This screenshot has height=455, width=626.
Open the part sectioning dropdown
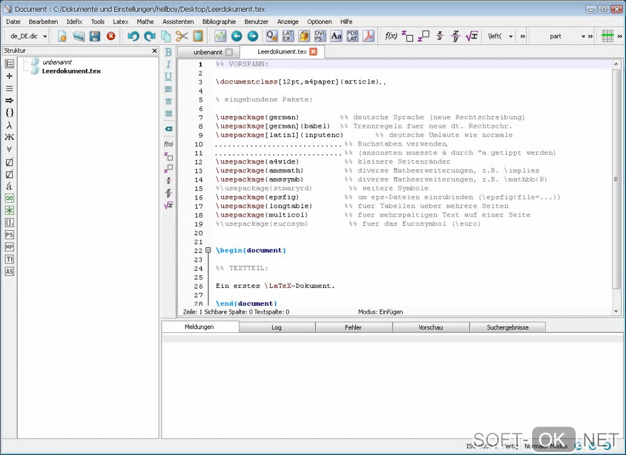coord(583,36)
